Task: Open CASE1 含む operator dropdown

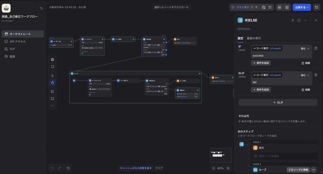Action: [x=305, y=48]
